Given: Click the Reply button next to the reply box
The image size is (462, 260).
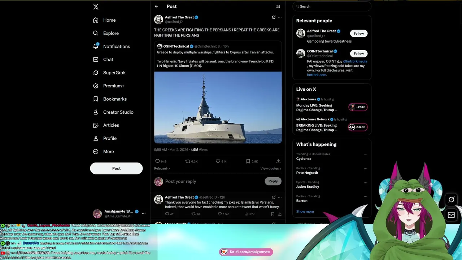Looking at the screenshot, I should click(x=273, y=181).
